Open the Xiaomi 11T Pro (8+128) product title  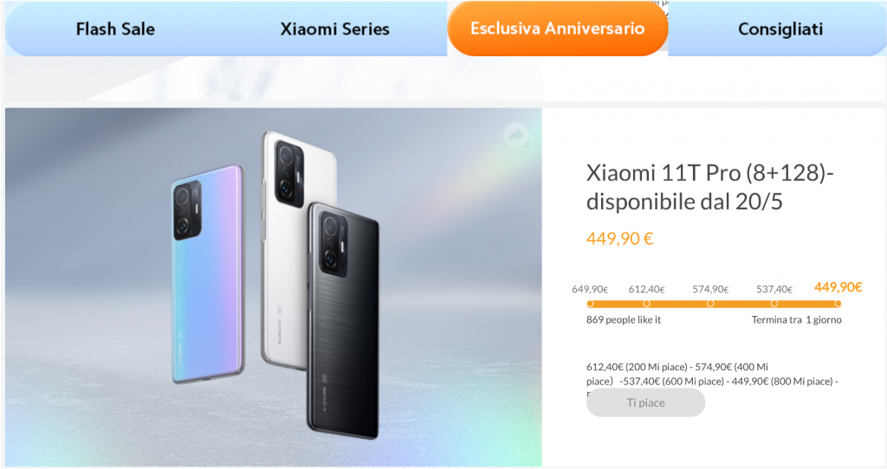point(710,187)
